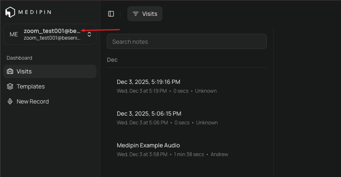Open Visits in the sidebar
The width and height of the screenshot is (341, 177).
click(50, 71)
